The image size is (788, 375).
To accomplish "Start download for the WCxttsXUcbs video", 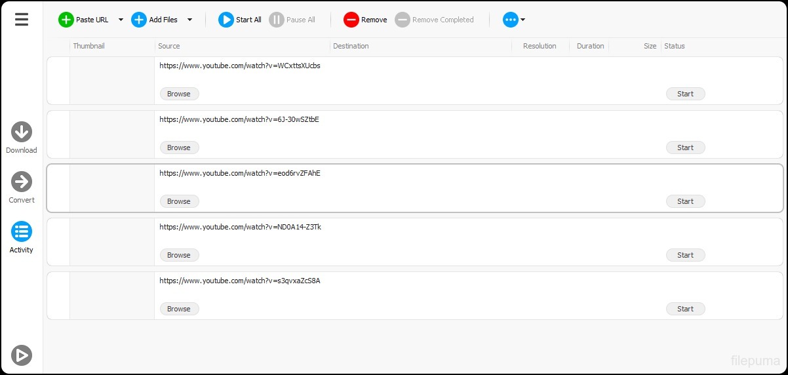I will pos(685,94).
